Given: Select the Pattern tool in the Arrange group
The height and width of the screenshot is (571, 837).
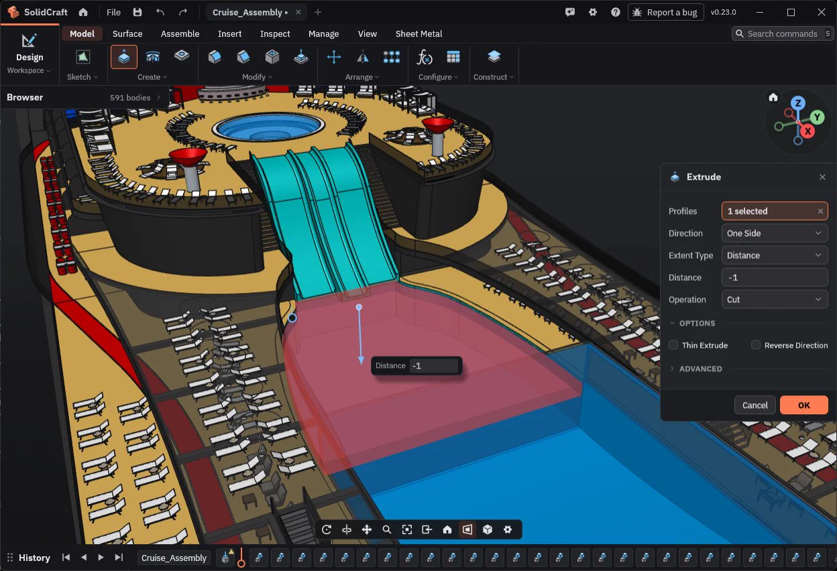Looking at the screenshot, I should tap(392, 57).
